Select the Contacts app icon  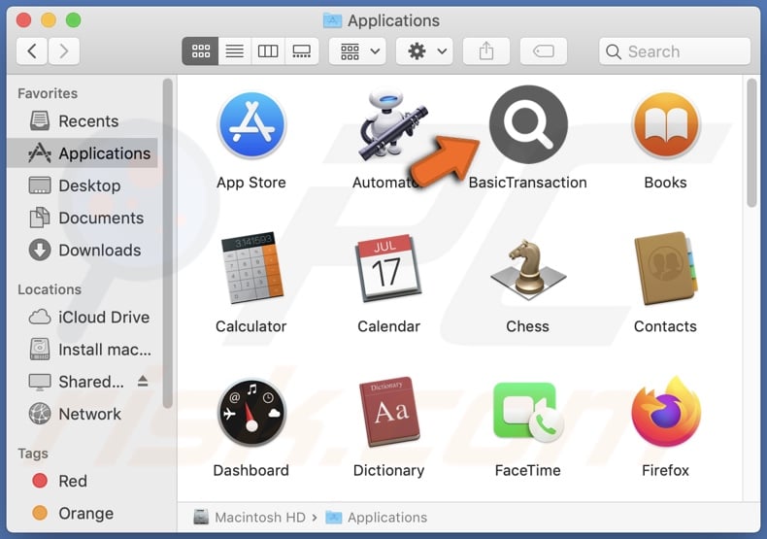665,268
